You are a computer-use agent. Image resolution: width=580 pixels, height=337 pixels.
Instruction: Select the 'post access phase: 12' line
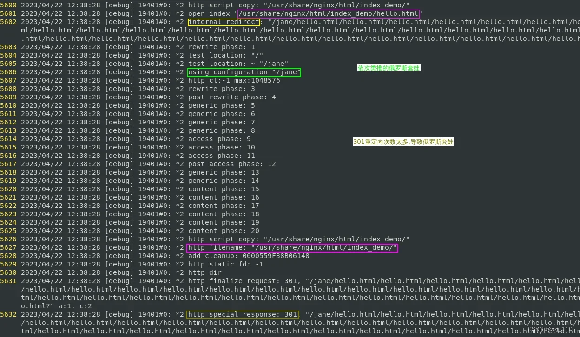pos(138,164)
